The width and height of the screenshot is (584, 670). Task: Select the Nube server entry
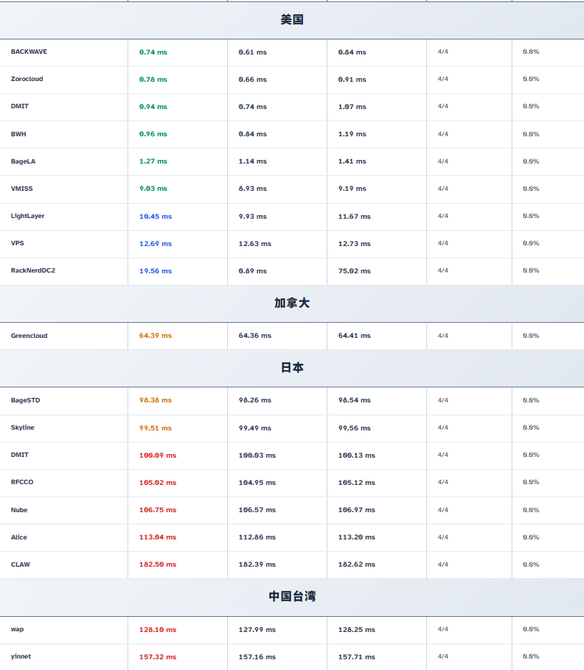19,510
